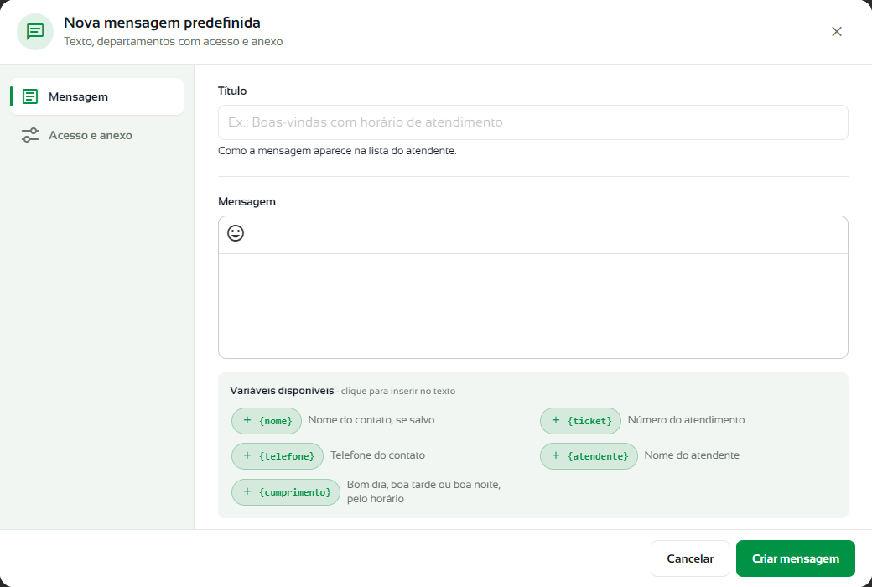The height and width of the screenshot is (587, 872).
Task: Click 'Número do atendimento' description
Action: (686, 420)
